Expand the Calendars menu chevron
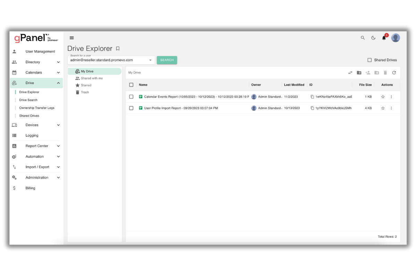This screenshot has height=276, width=416. [x=58, y=73]
